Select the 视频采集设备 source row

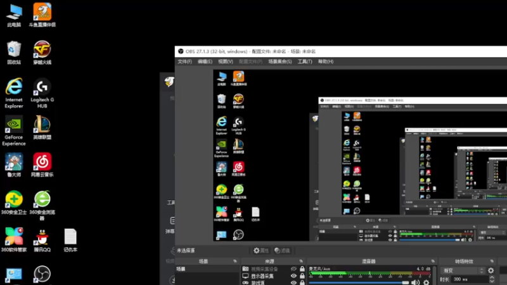click(273, 269)
